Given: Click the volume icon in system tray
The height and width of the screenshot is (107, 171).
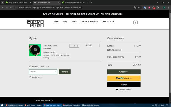Looking at the screenshot, I should pyautogui.click(x=158, y=105).
